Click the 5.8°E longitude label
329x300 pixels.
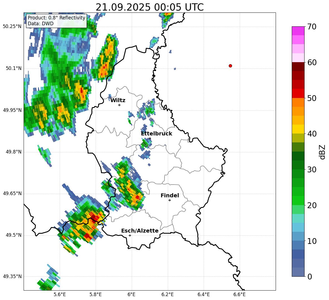(96, 294)
